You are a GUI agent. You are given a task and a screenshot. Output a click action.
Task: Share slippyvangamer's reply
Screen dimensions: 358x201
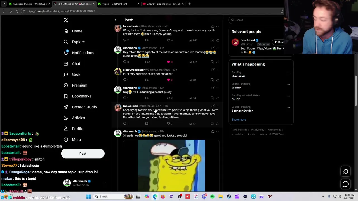[218, 80]
